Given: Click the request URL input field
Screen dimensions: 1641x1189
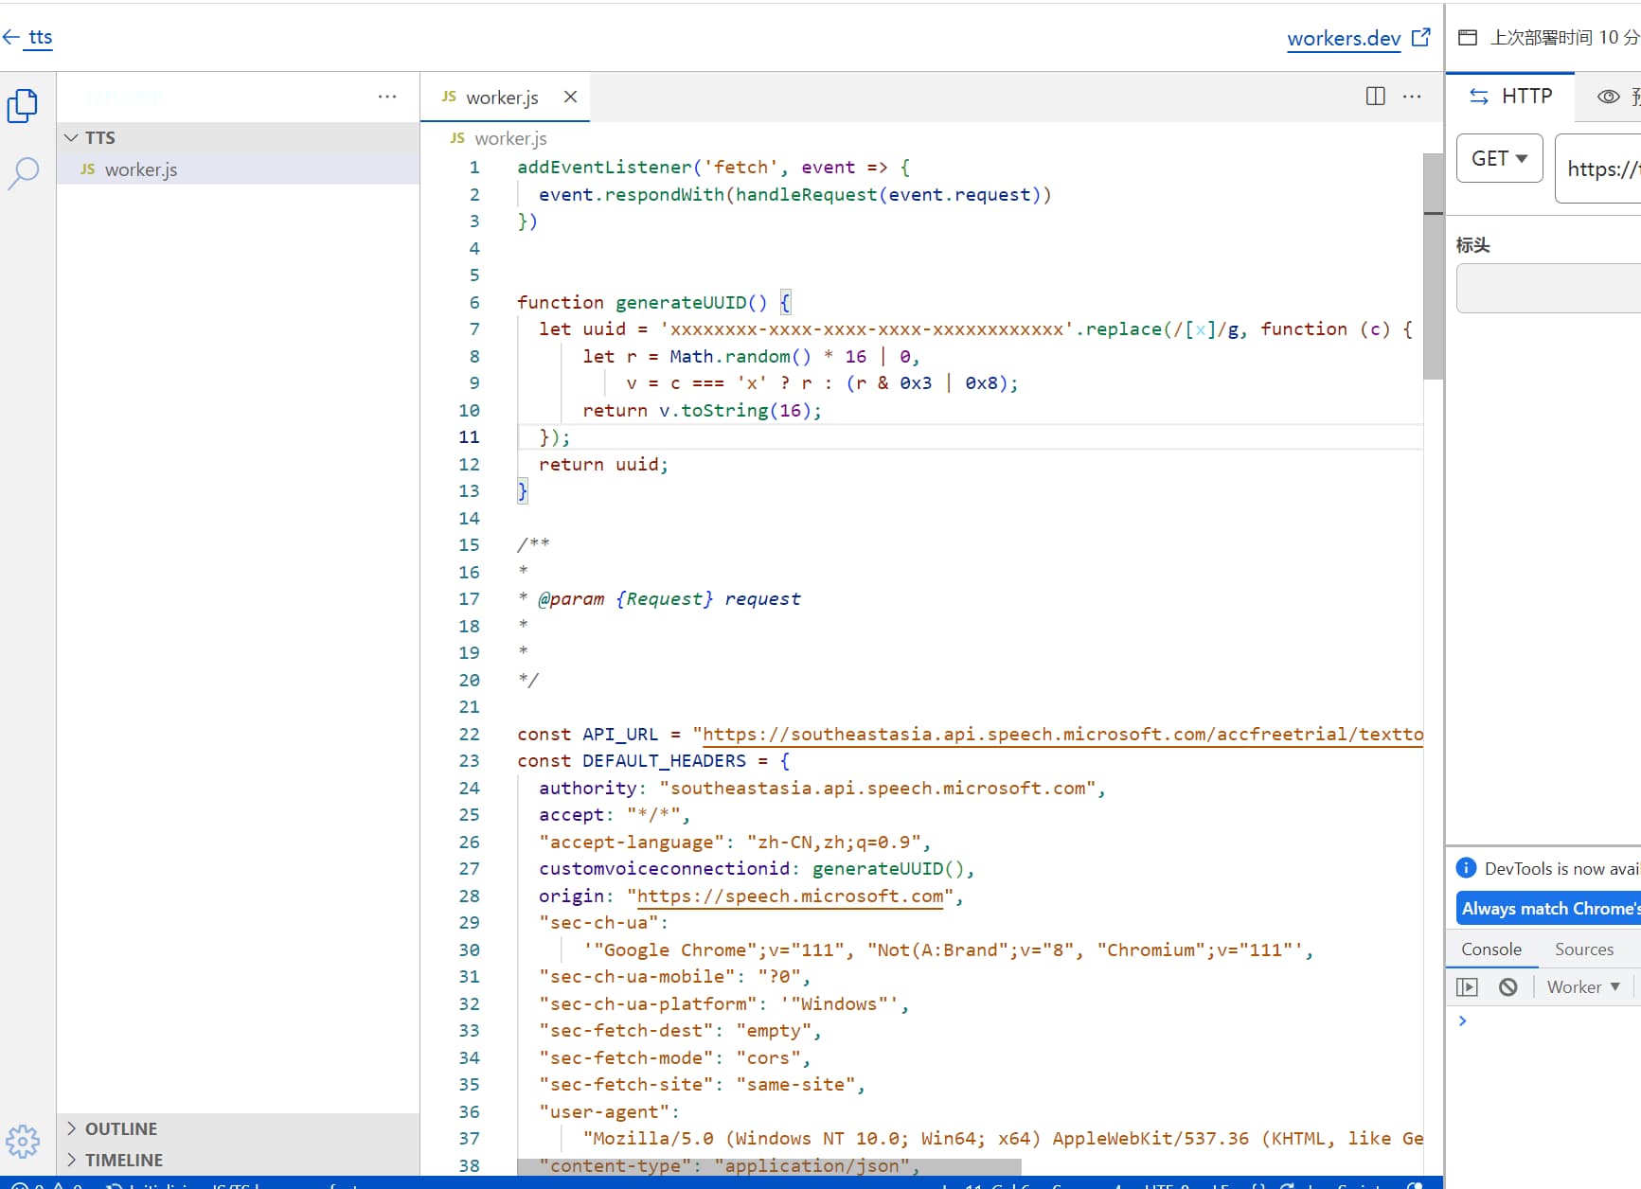Looking at the screenshot, I should coord(1600,169).
